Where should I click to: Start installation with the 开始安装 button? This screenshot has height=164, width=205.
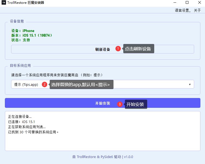(103, 103)
